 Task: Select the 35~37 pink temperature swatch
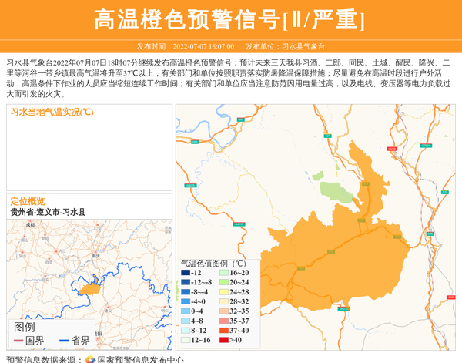click(223, 321)
